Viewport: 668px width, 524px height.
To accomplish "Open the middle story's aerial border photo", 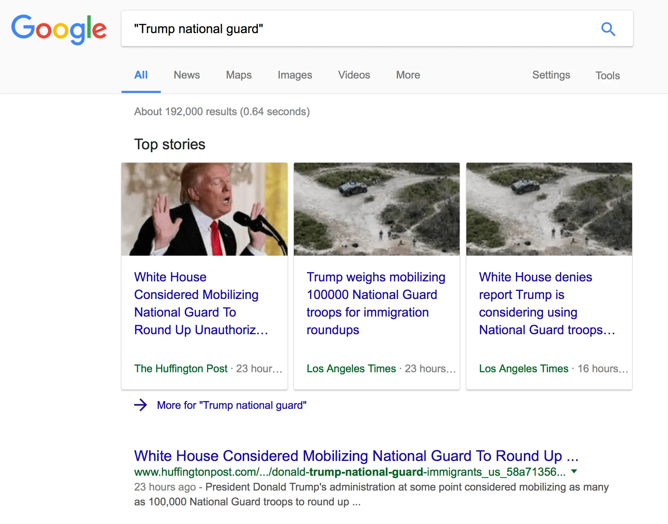I will click(377, 209).
